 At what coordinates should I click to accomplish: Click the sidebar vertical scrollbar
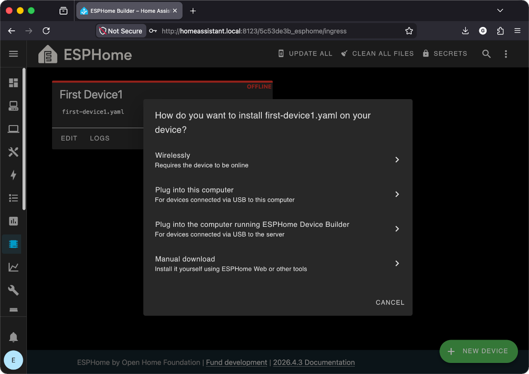[x=24, y=139]
